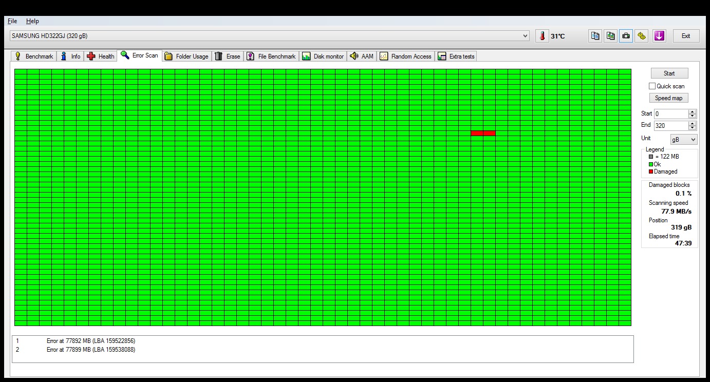
Task: Click the purple down-arrow tray icon
Action: tap(659, 36)
